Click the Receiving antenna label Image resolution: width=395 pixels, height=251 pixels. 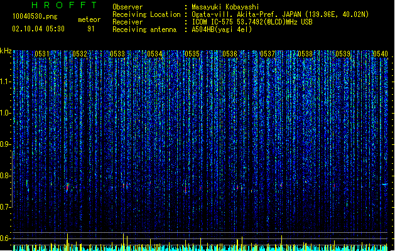pos(144,29)
